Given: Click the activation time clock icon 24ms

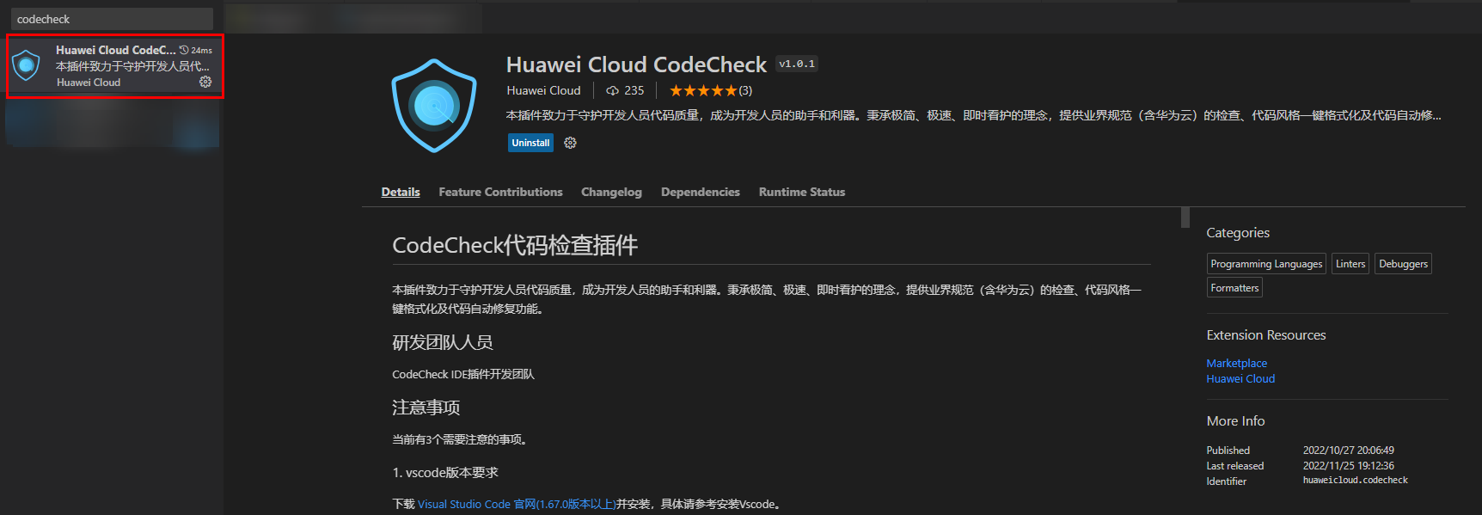Looking at the screenshot, I should (x=184, y=50).
